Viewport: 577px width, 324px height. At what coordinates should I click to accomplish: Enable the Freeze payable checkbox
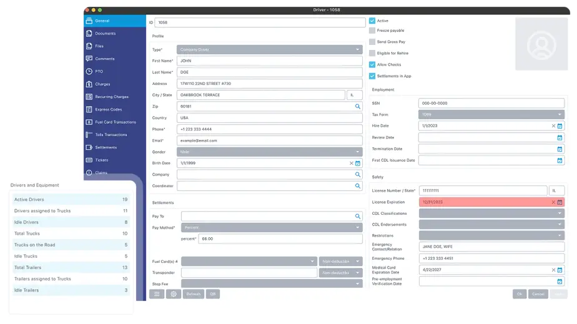[372, 31]
